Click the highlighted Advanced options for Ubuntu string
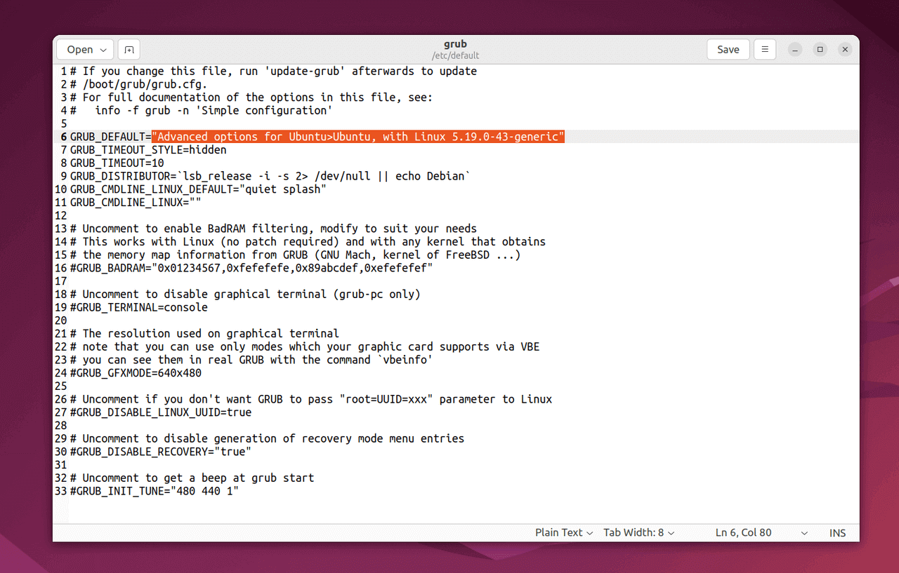Screen dimensions: 899x573 point(358,137)
